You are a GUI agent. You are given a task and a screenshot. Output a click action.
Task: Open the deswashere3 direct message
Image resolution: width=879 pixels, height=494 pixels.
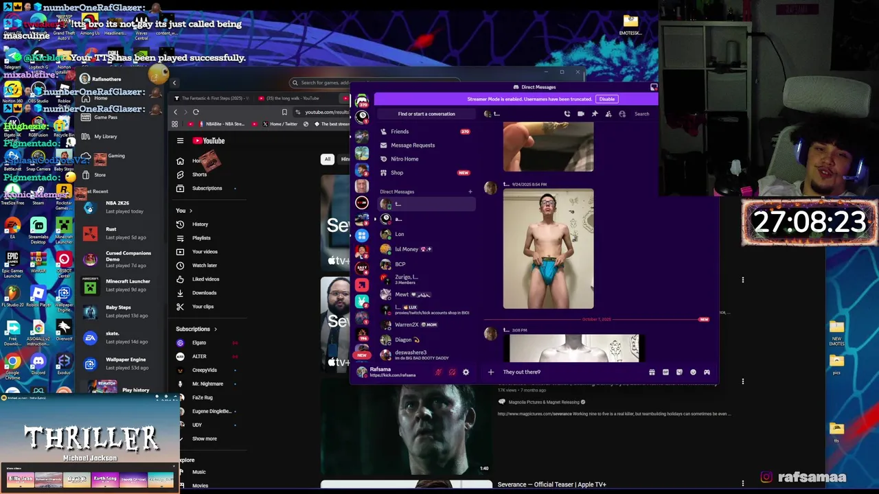(x=426, y=355)
